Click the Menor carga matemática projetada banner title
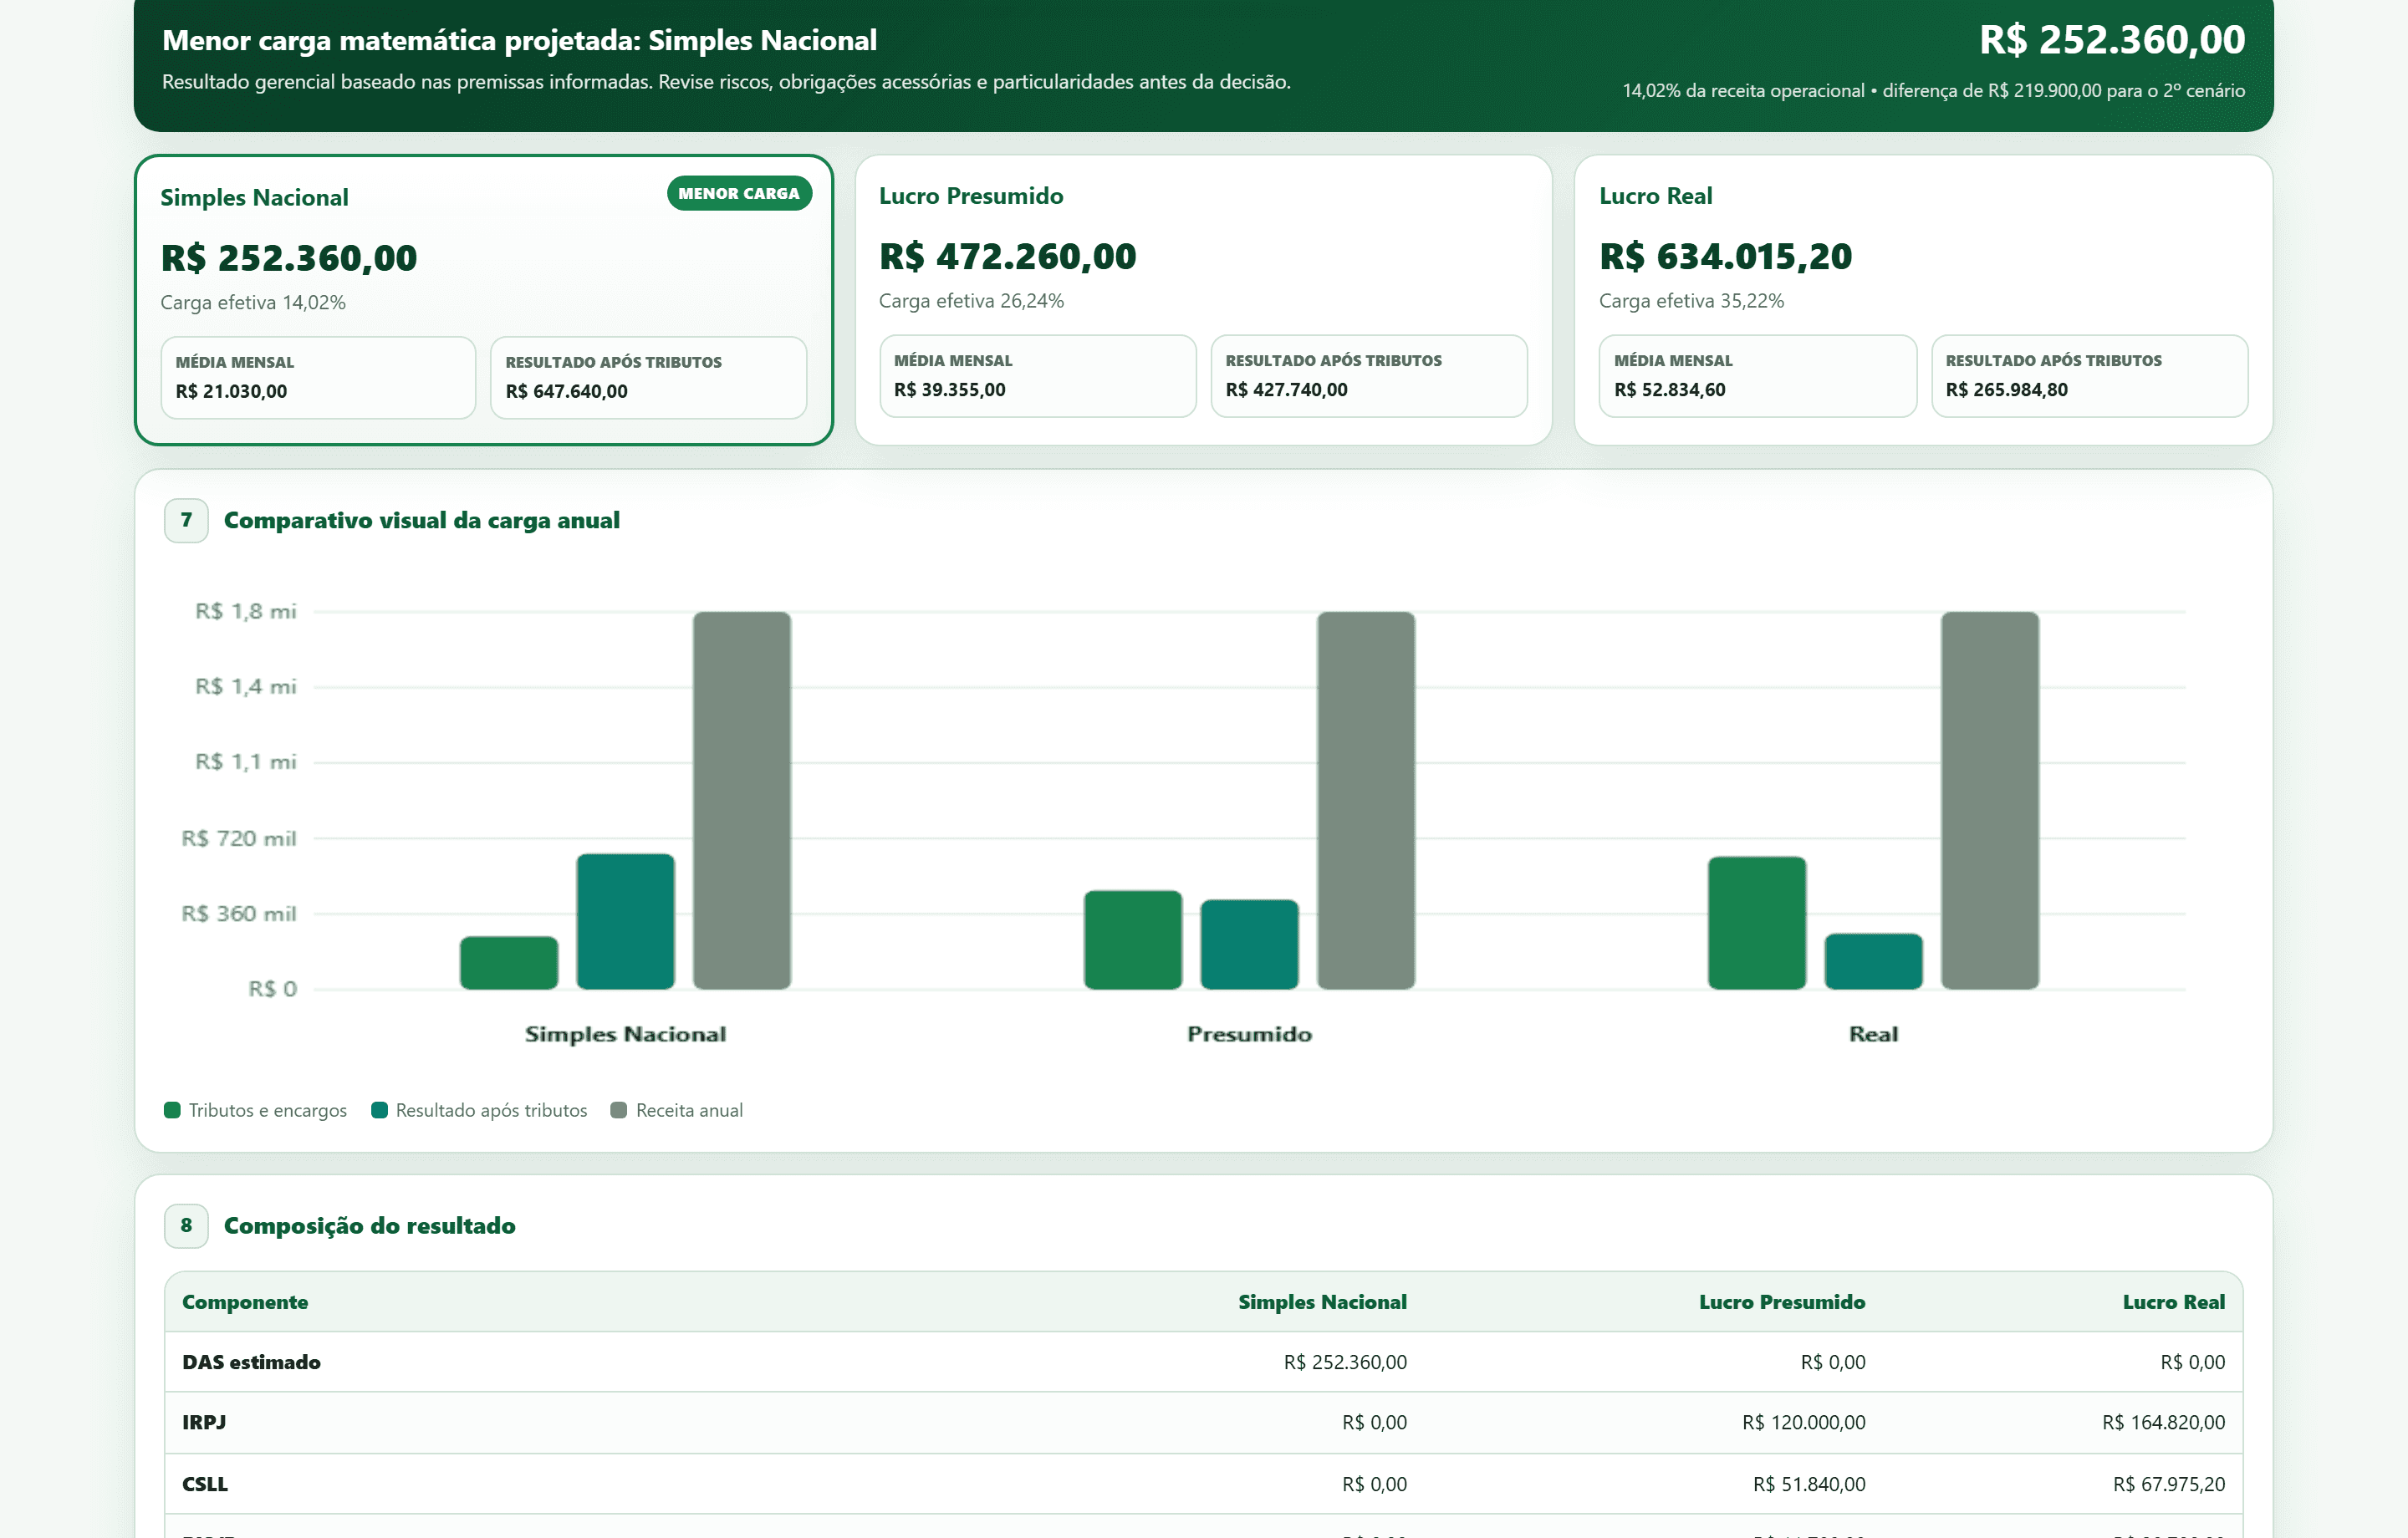This screenshot has height=1538, width=2408. pyautogui.click(x=519, y=40)
